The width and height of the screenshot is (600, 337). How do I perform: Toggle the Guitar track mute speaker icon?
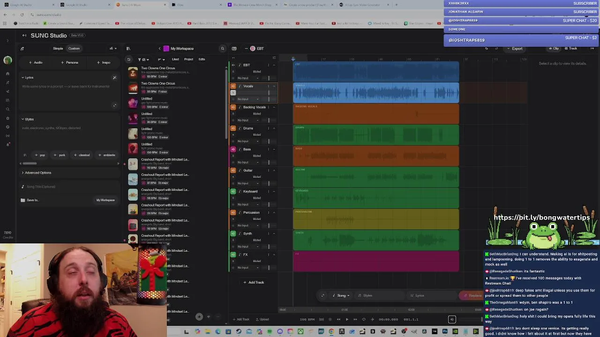point(233,170)
